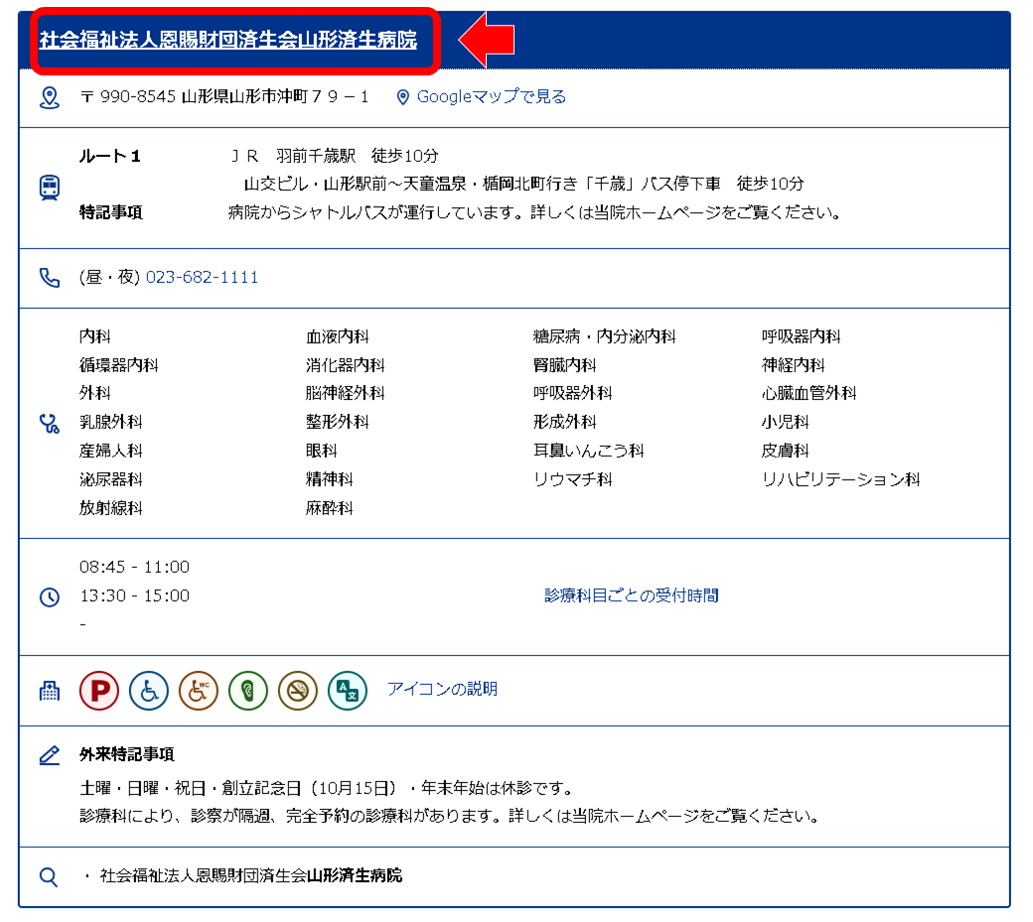Image resolution: width=1033 pixels, height=922 pixels.
Task: Call phone number 023-682-1111
Action: click(203, 277)
